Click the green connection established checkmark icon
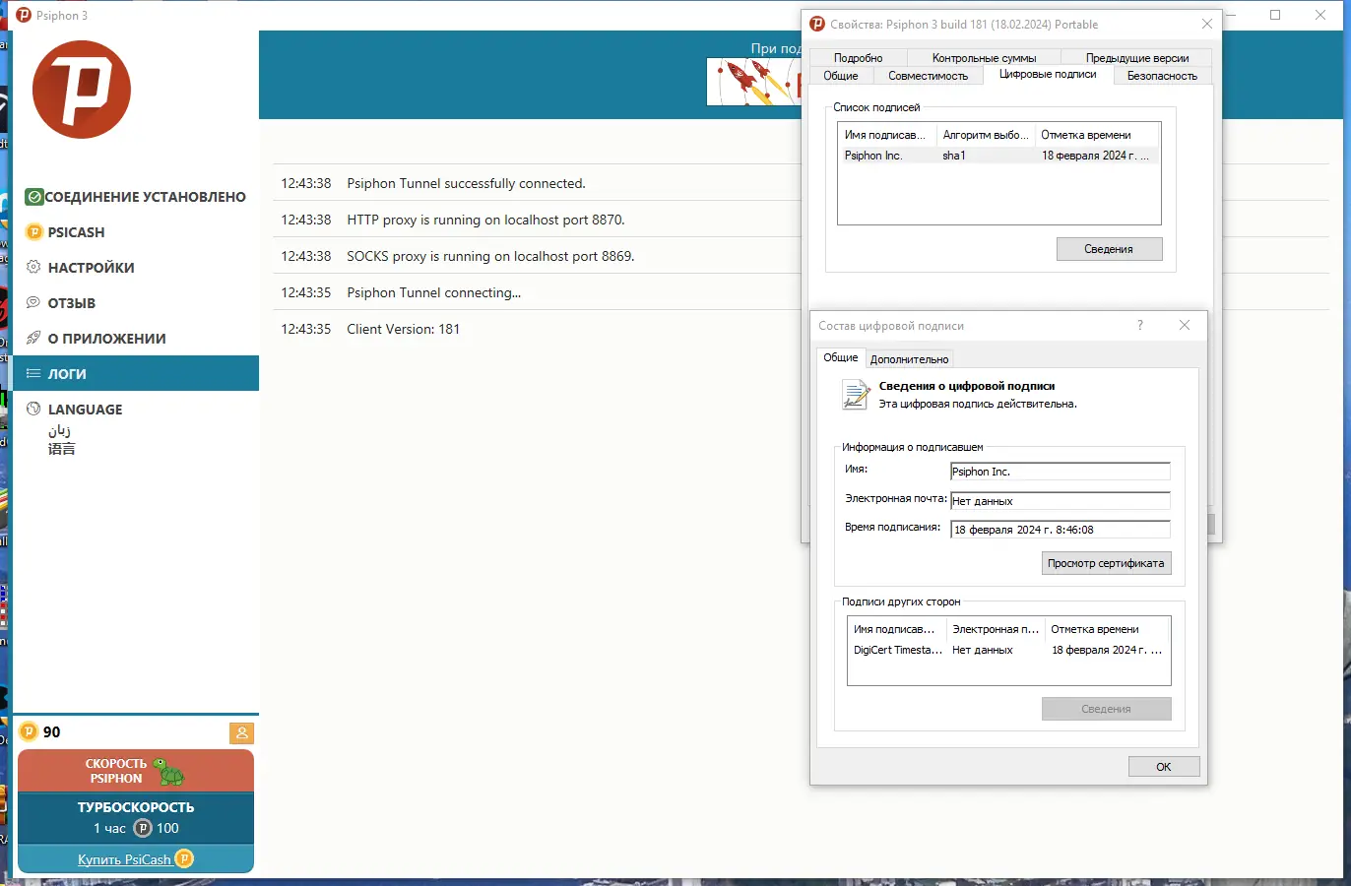 pos(34,197)
